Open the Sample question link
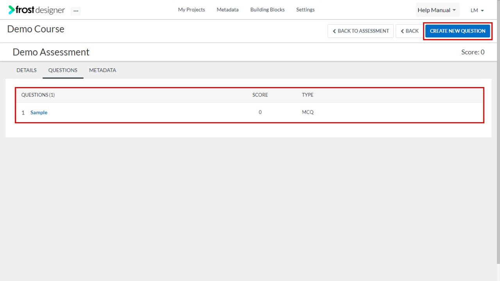 [39, 112]
